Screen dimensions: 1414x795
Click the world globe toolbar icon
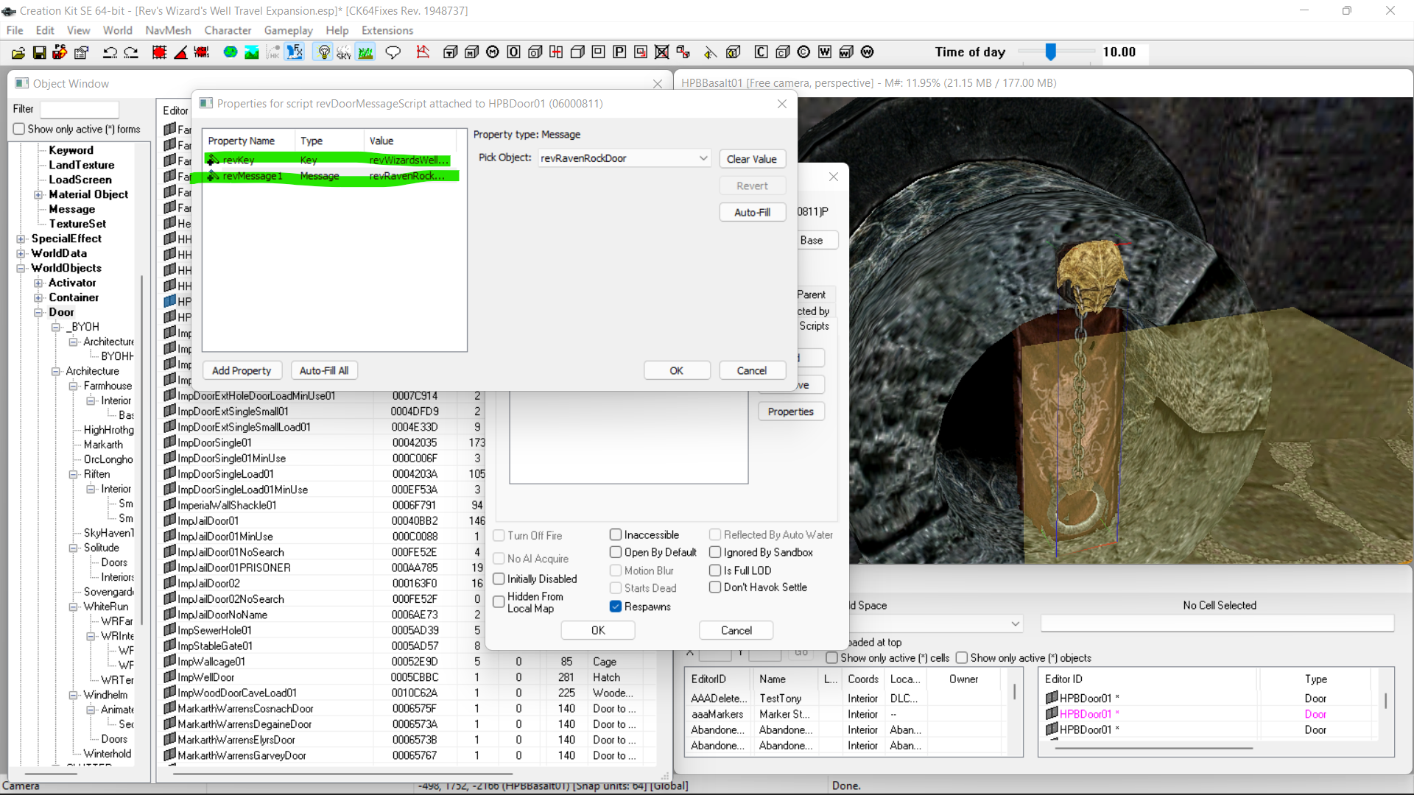click(231, 52)
